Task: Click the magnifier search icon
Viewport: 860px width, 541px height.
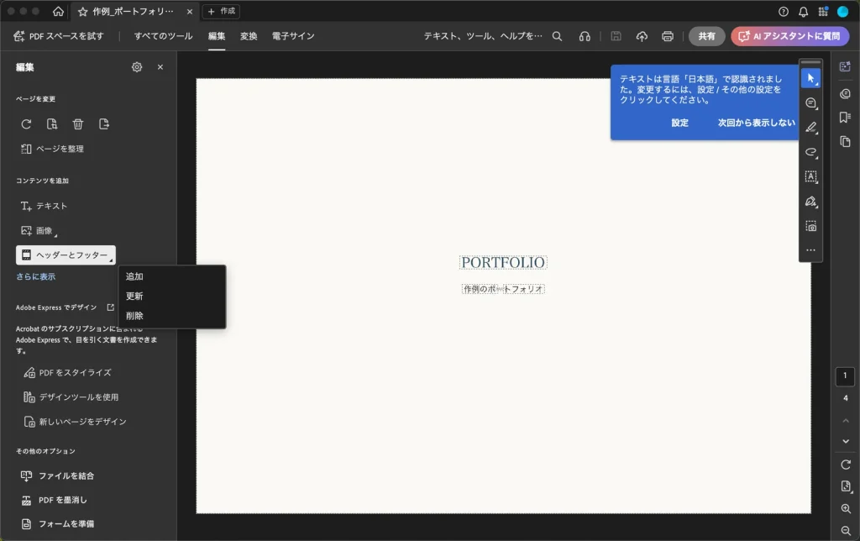Action: pos(558,36)
